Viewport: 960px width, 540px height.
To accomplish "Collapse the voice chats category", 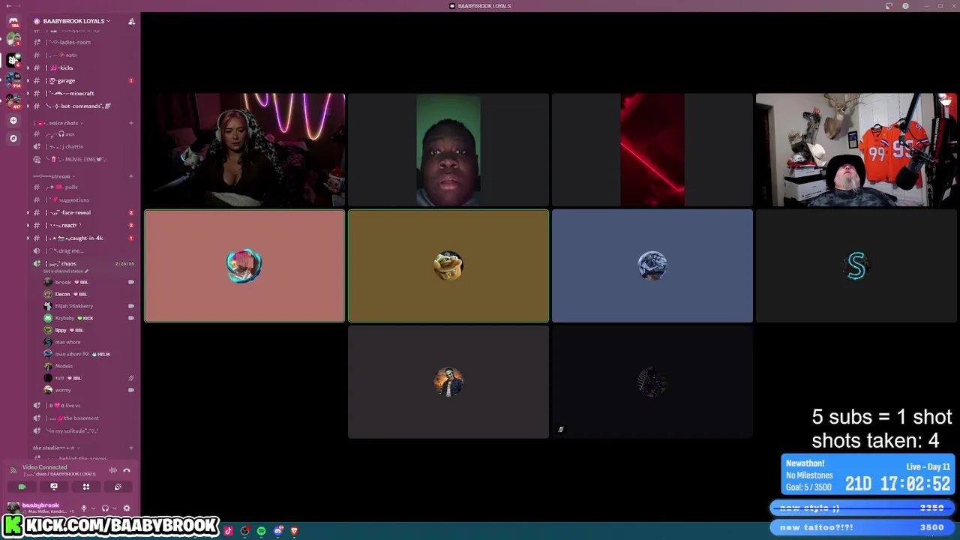I will click(x=58, y=123).
